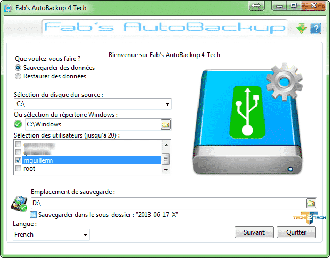This screenshot has width=330, height=258.
Task: Click the Suivant button
Action: coord(254,232)
